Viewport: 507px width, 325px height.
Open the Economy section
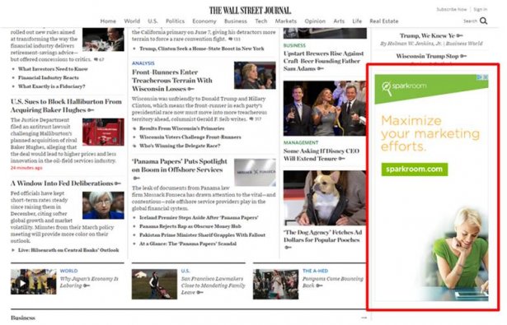(x=204, y=21)
